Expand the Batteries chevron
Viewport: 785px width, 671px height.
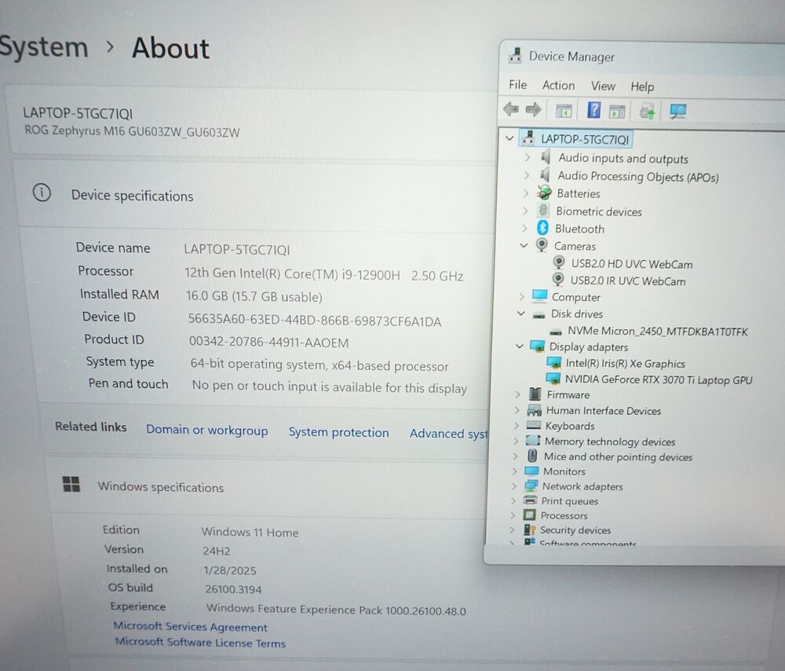[525, 193]
